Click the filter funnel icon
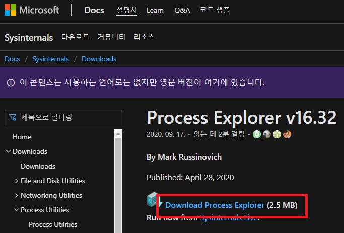 [13, 117]
